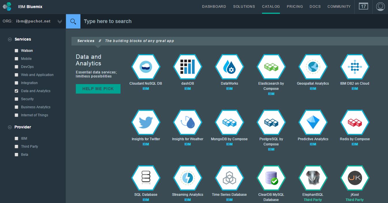Screen dimensions: 388x203
Task: Open the Predictive Analytics service icon
Action: click(313, 122)
